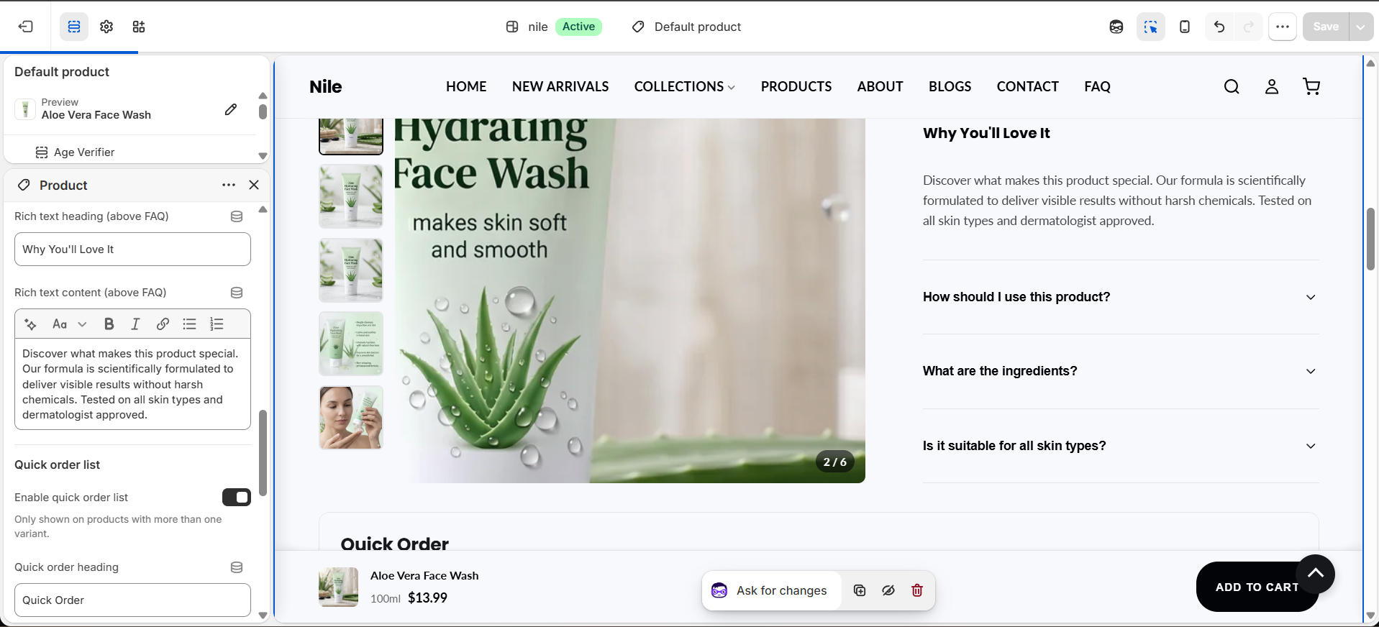Expand Is it suitable for all skin types
This screenshot has height=627, width=1379.
click(x=1121, y=446)
